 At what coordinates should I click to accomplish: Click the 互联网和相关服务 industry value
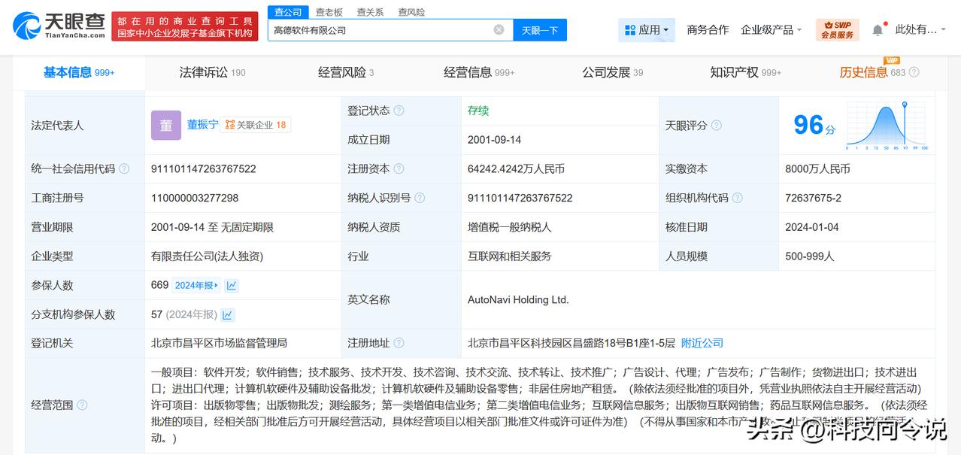point(510,256)
